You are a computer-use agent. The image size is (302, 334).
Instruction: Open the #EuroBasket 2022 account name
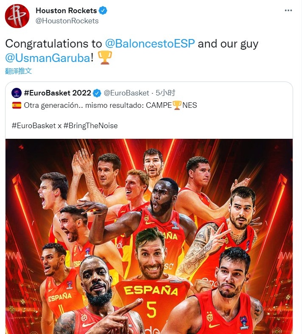pos(57,93)
